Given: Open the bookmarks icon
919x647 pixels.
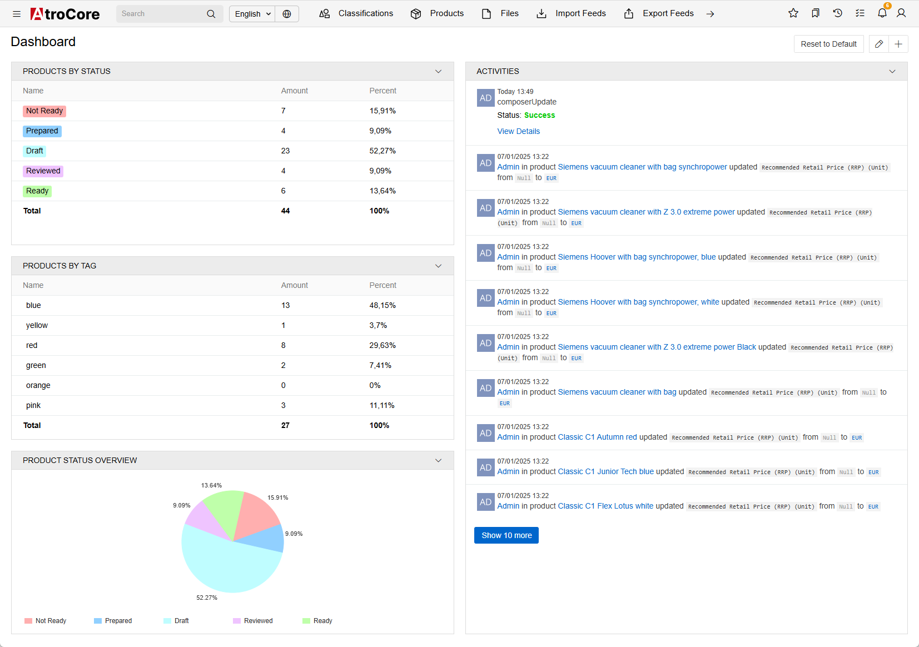Looking at the screenshot, I should [x=816, y=13].
